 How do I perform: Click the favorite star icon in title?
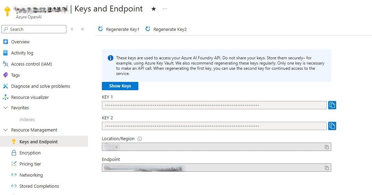(154, 9)
